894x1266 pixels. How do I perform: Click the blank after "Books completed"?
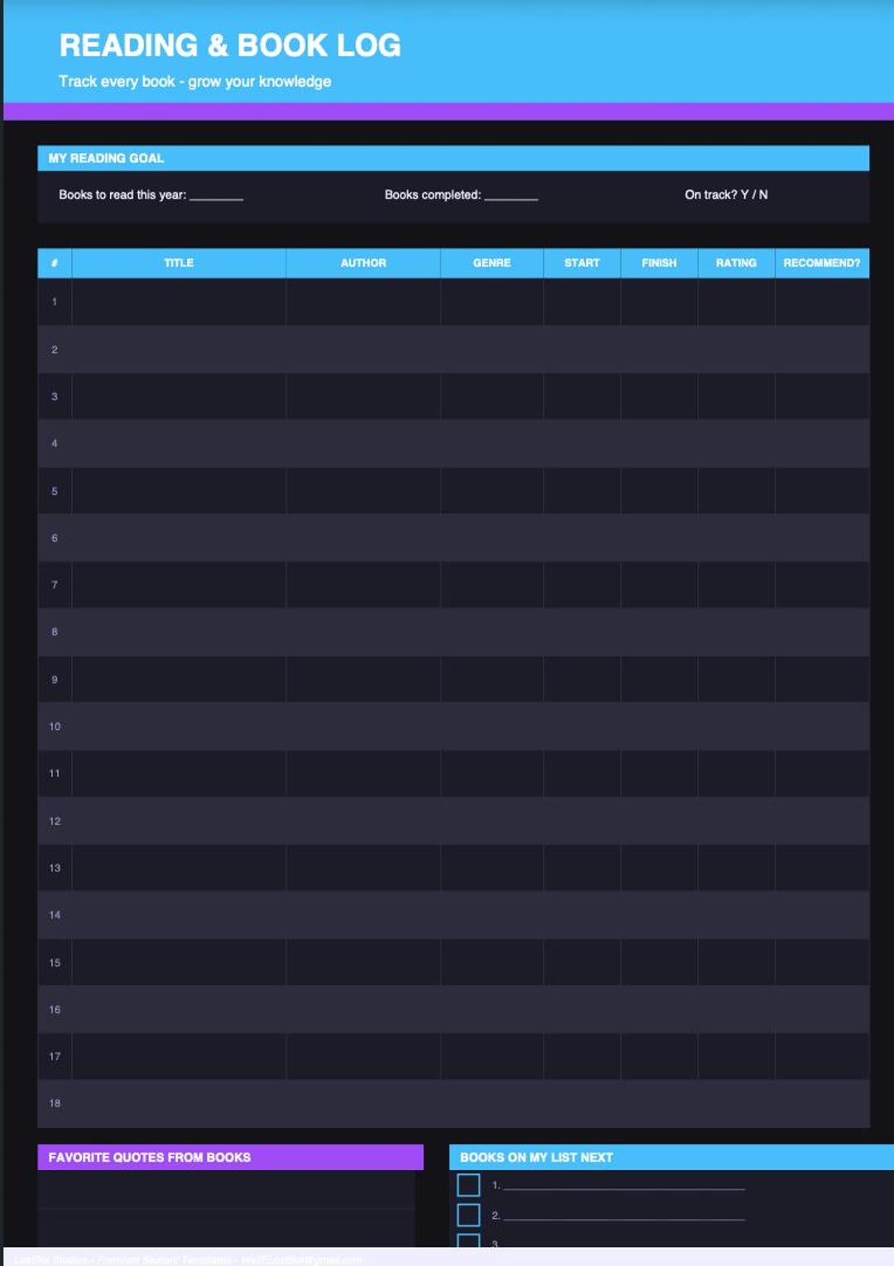pyautogui.click(x=511, y=195)
